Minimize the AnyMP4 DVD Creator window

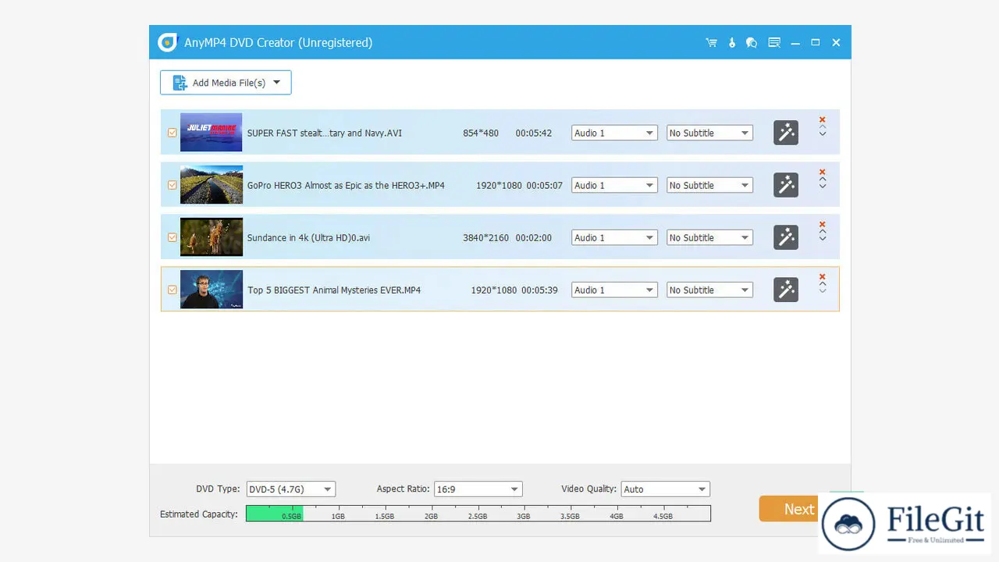tap(795, 43)
